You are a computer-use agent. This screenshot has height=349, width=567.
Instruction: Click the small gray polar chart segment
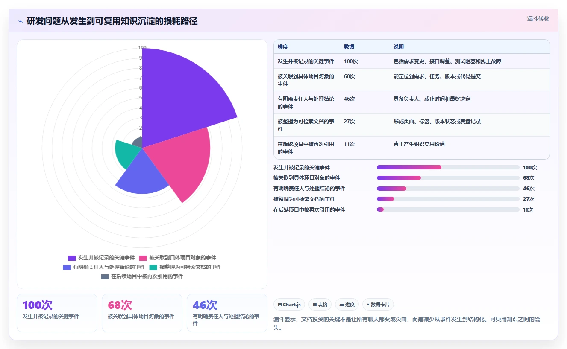pyautogui.click(x=138, y=143)
